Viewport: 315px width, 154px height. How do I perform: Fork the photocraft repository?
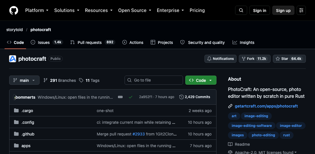pos(255,58)
